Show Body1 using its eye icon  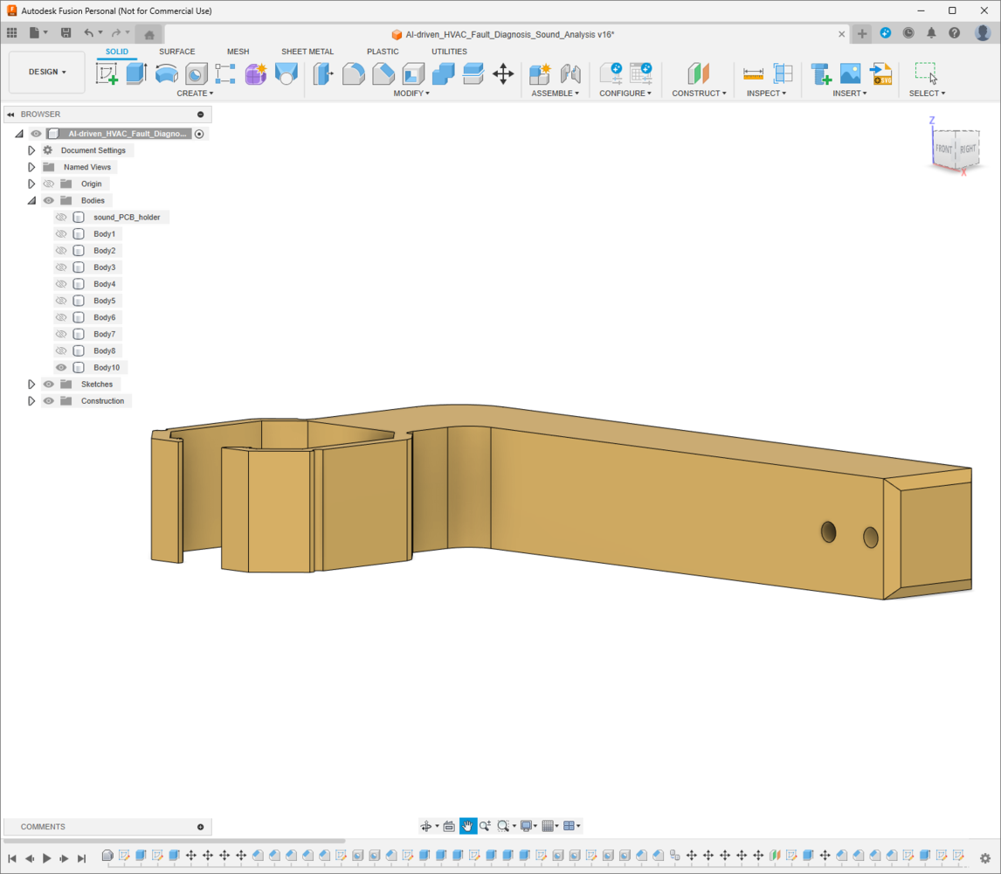pyautogui.click(x=61, y=234)
